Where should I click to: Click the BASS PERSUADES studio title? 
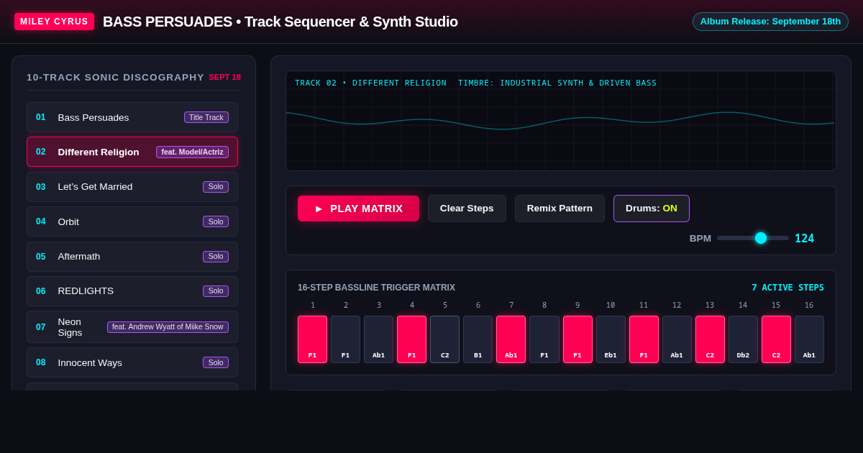[x=280, y=22]
